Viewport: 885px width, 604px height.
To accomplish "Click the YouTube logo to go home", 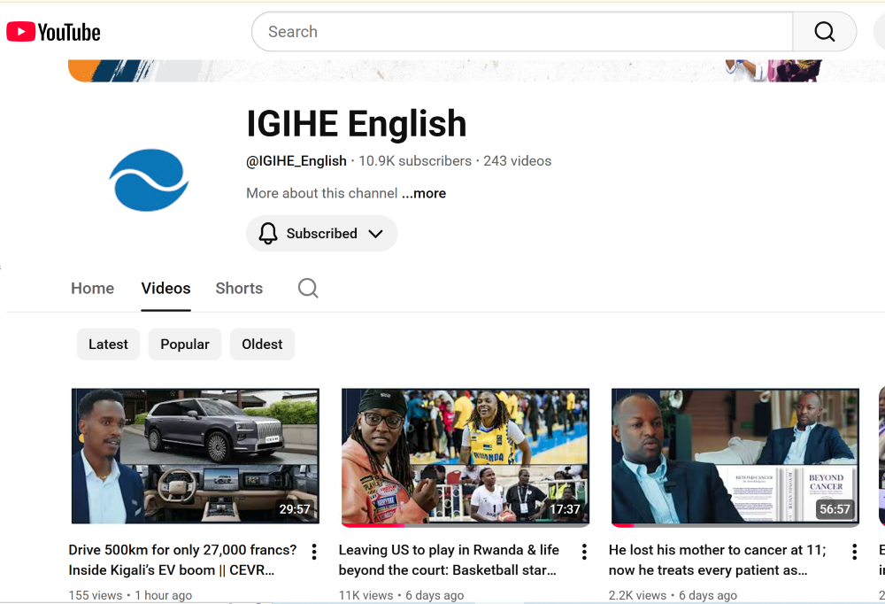I will click(x=54, y=32).
